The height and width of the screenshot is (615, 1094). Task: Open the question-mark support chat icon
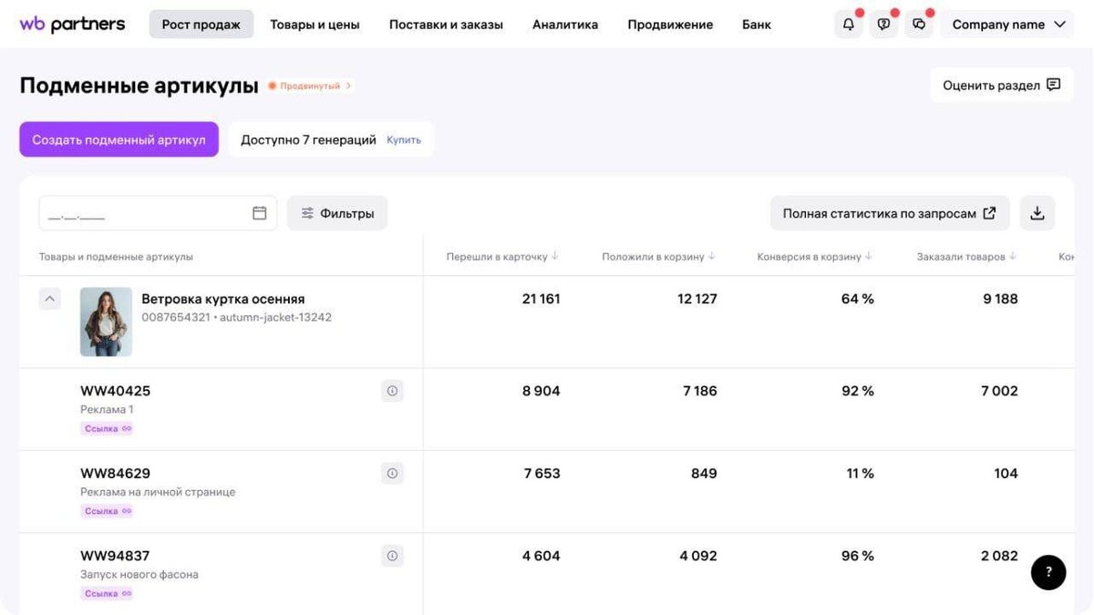883,25
